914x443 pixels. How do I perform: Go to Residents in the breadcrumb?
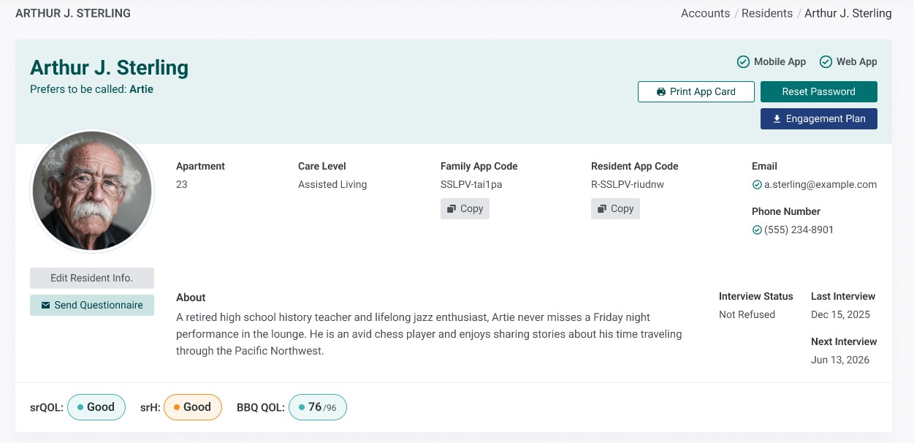tap(767, 13)
